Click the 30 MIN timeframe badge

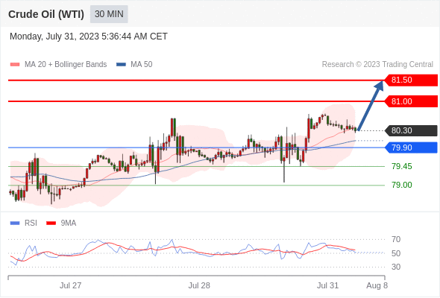pos(109,14)
